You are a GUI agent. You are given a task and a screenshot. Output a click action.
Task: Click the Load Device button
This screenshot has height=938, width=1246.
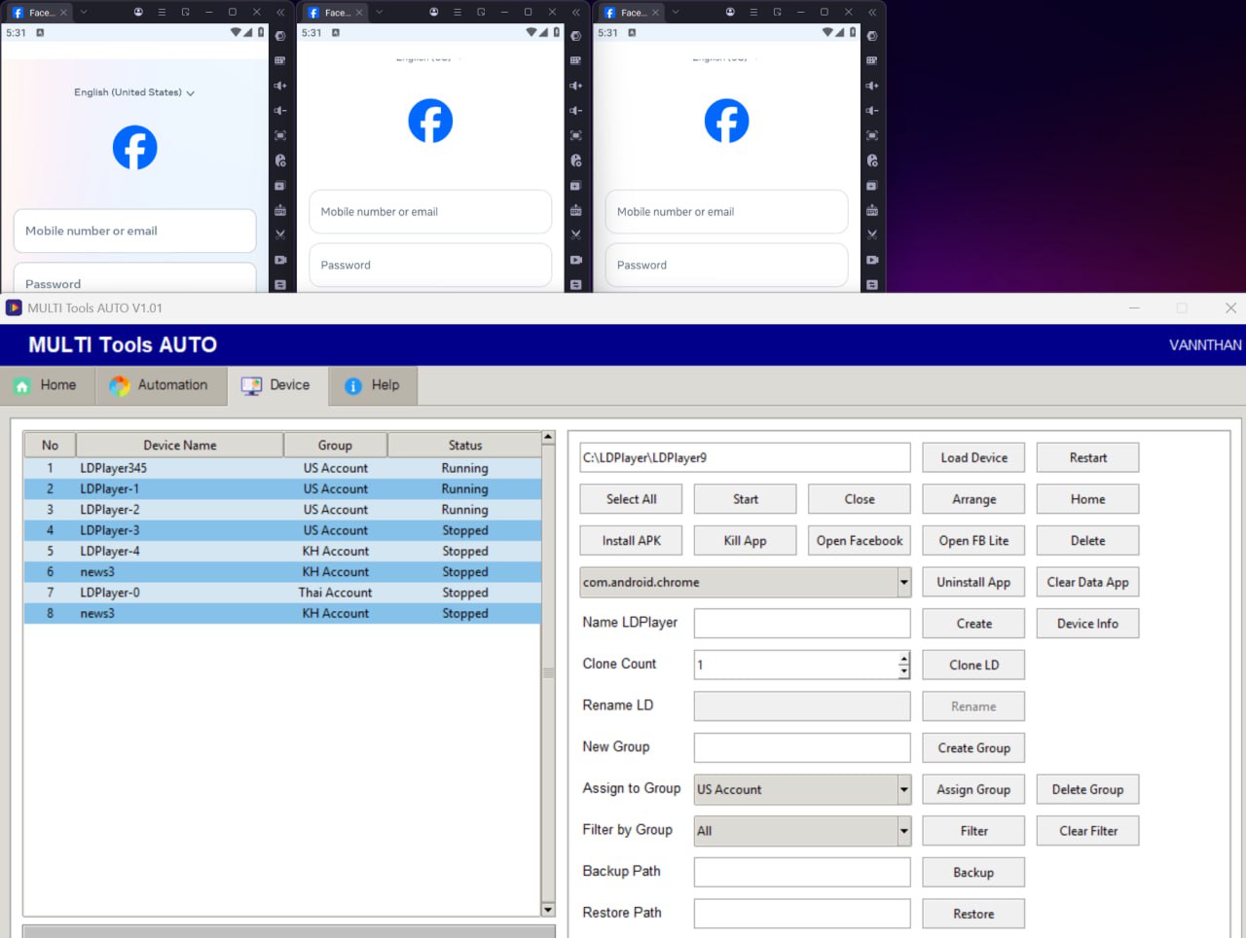973,458
